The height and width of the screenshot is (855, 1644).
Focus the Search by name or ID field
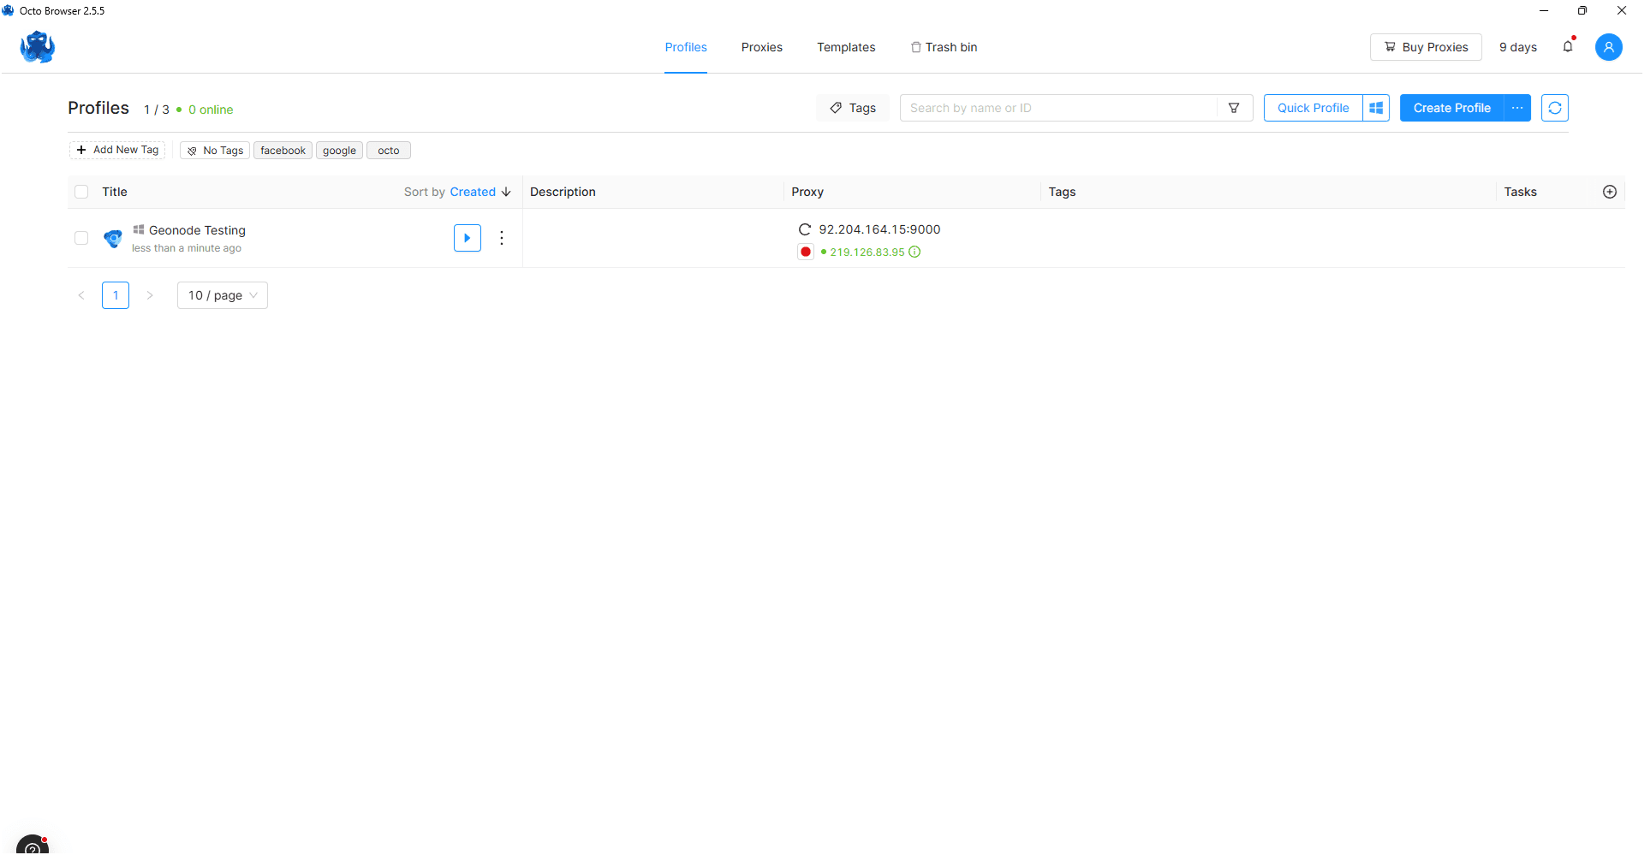tap(1057, 108)
